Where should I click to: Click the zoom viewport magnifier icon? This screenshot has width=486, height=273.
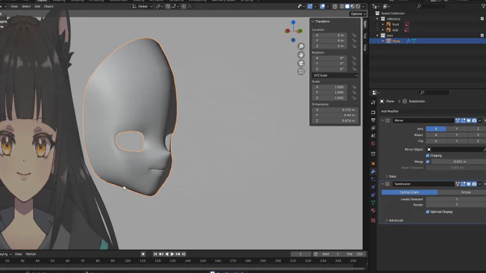tap(301, 47)
